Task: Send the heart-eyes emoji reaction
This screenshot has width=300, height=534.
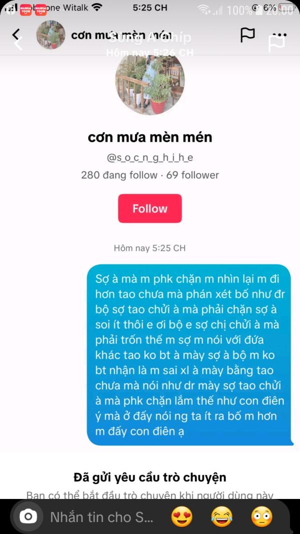Action: pyautogui.click(x=181, y=516)
